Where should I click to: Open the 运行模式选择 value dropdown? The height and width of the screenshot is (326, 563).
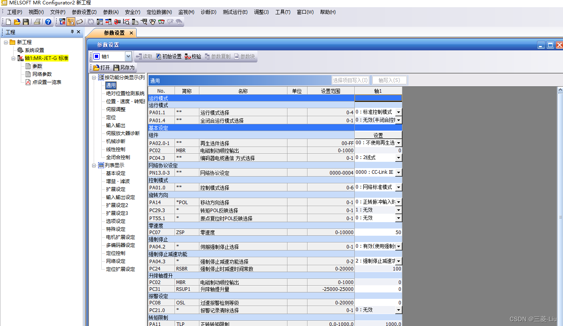coord(398,112)
